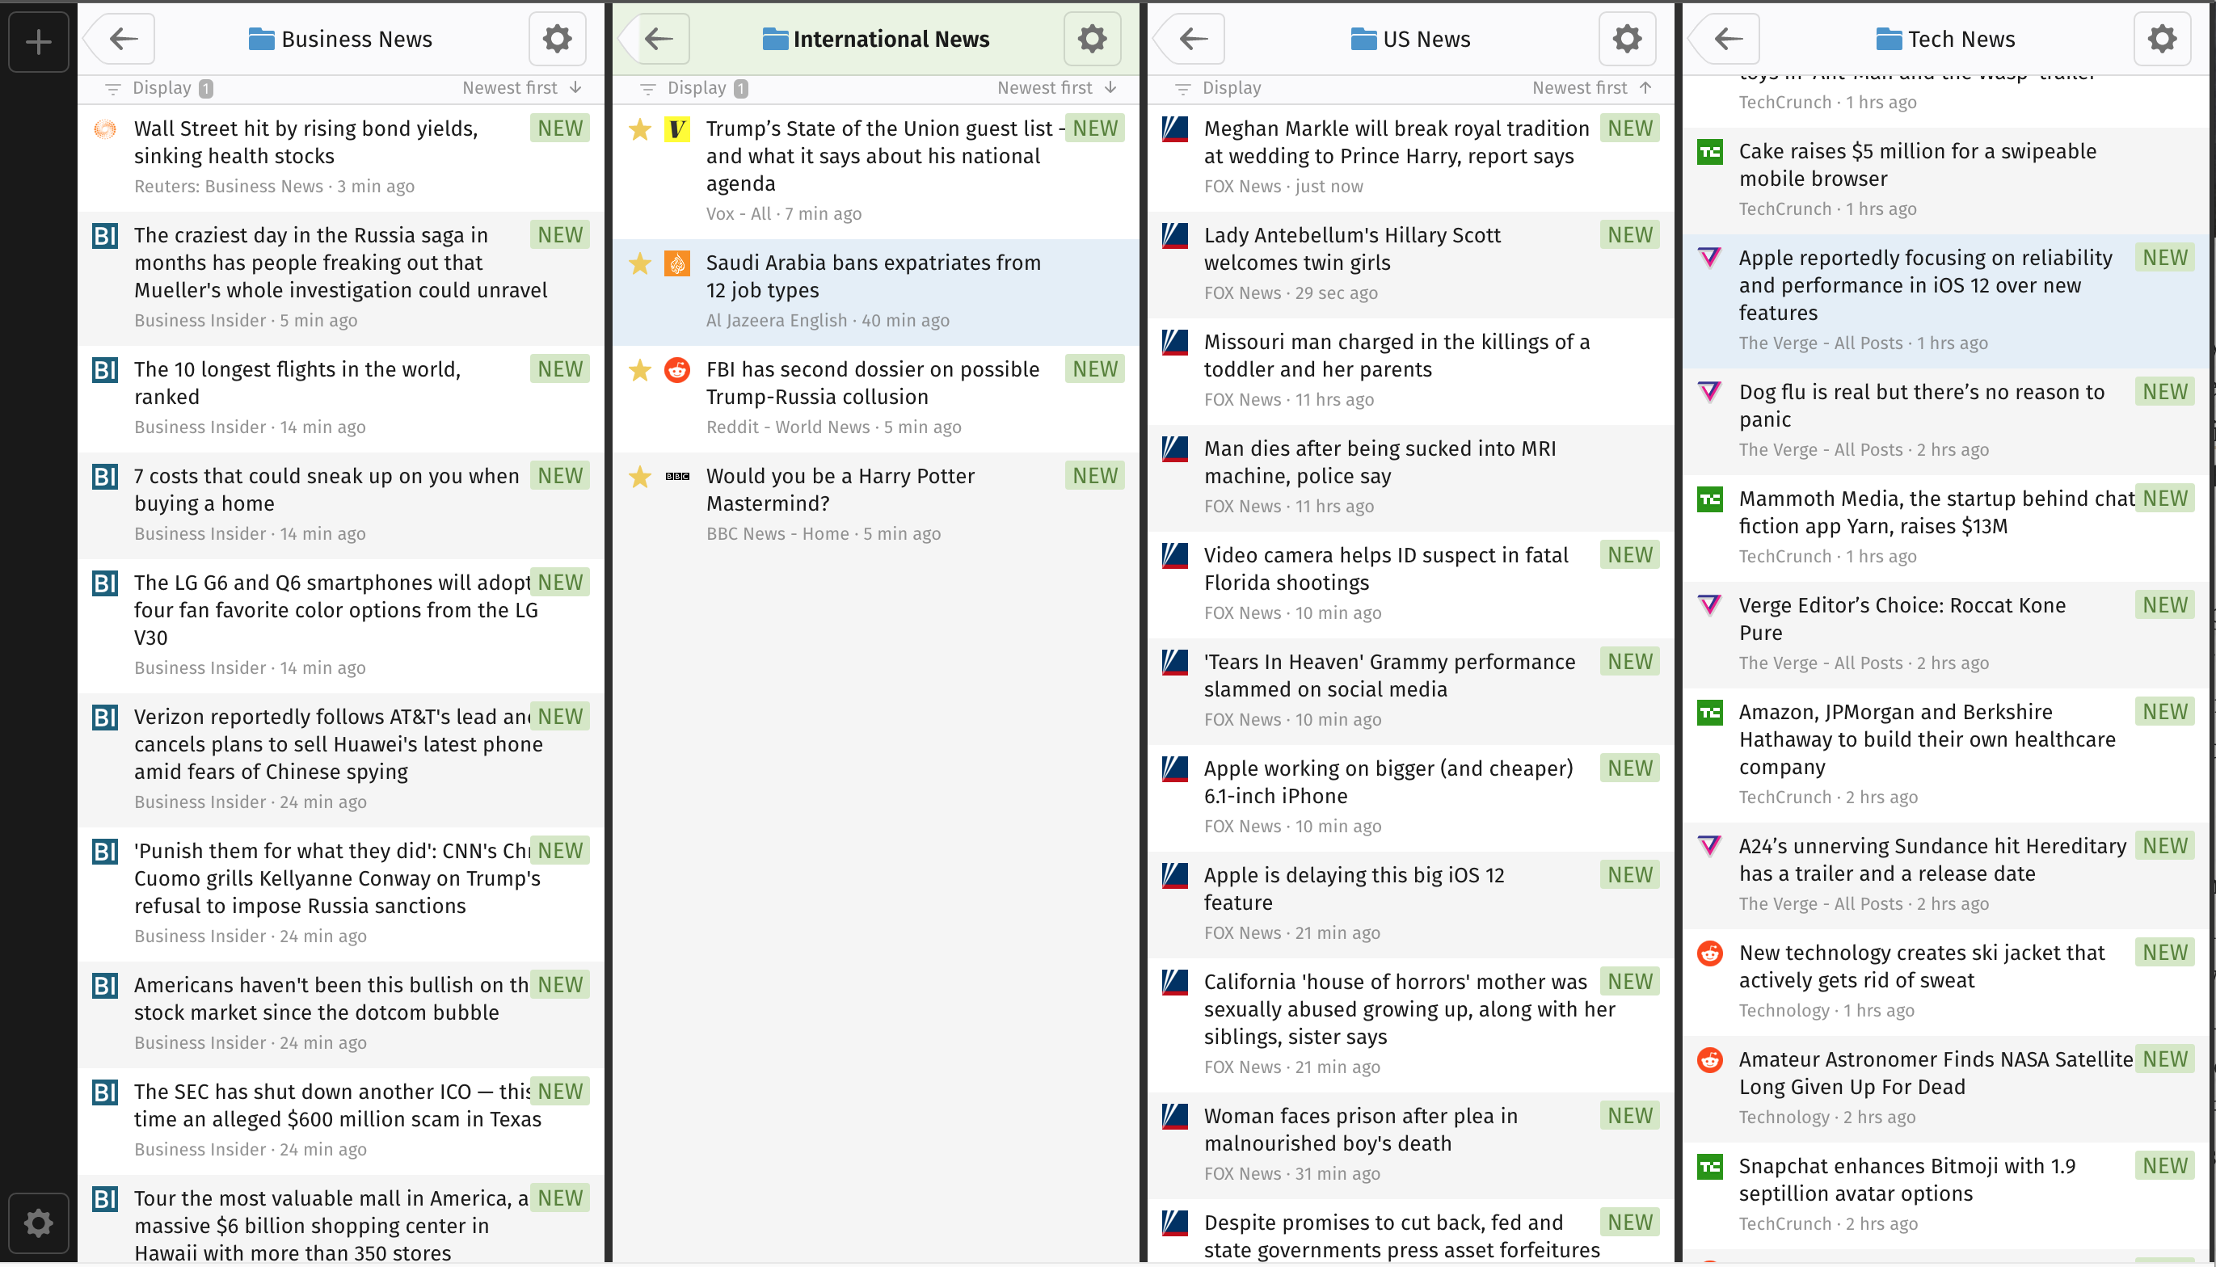Unstar the Saudi Arabia bans expatriates article
This screenshot has width=2216, height=1267.
[x=640, y=263]
